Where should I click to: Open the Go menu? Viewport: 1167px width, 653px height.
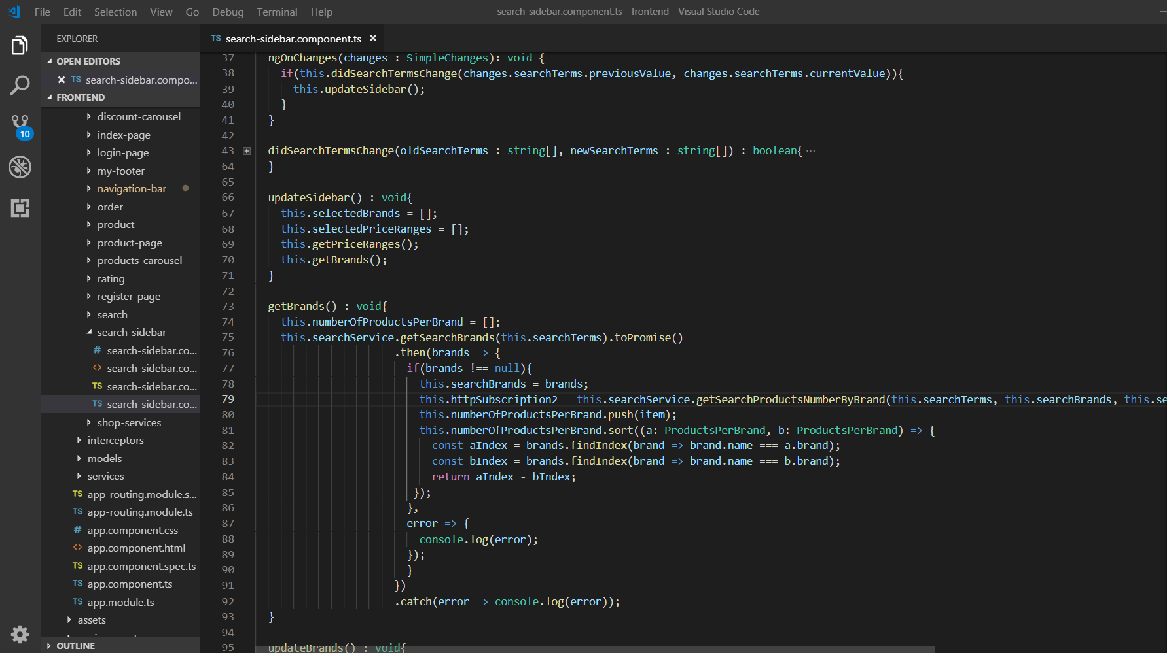(x=192, y=12)
